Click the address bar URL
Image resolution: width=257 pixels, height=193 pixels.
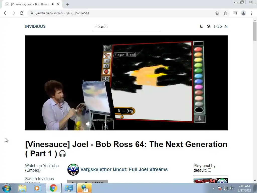pos(62,13)
